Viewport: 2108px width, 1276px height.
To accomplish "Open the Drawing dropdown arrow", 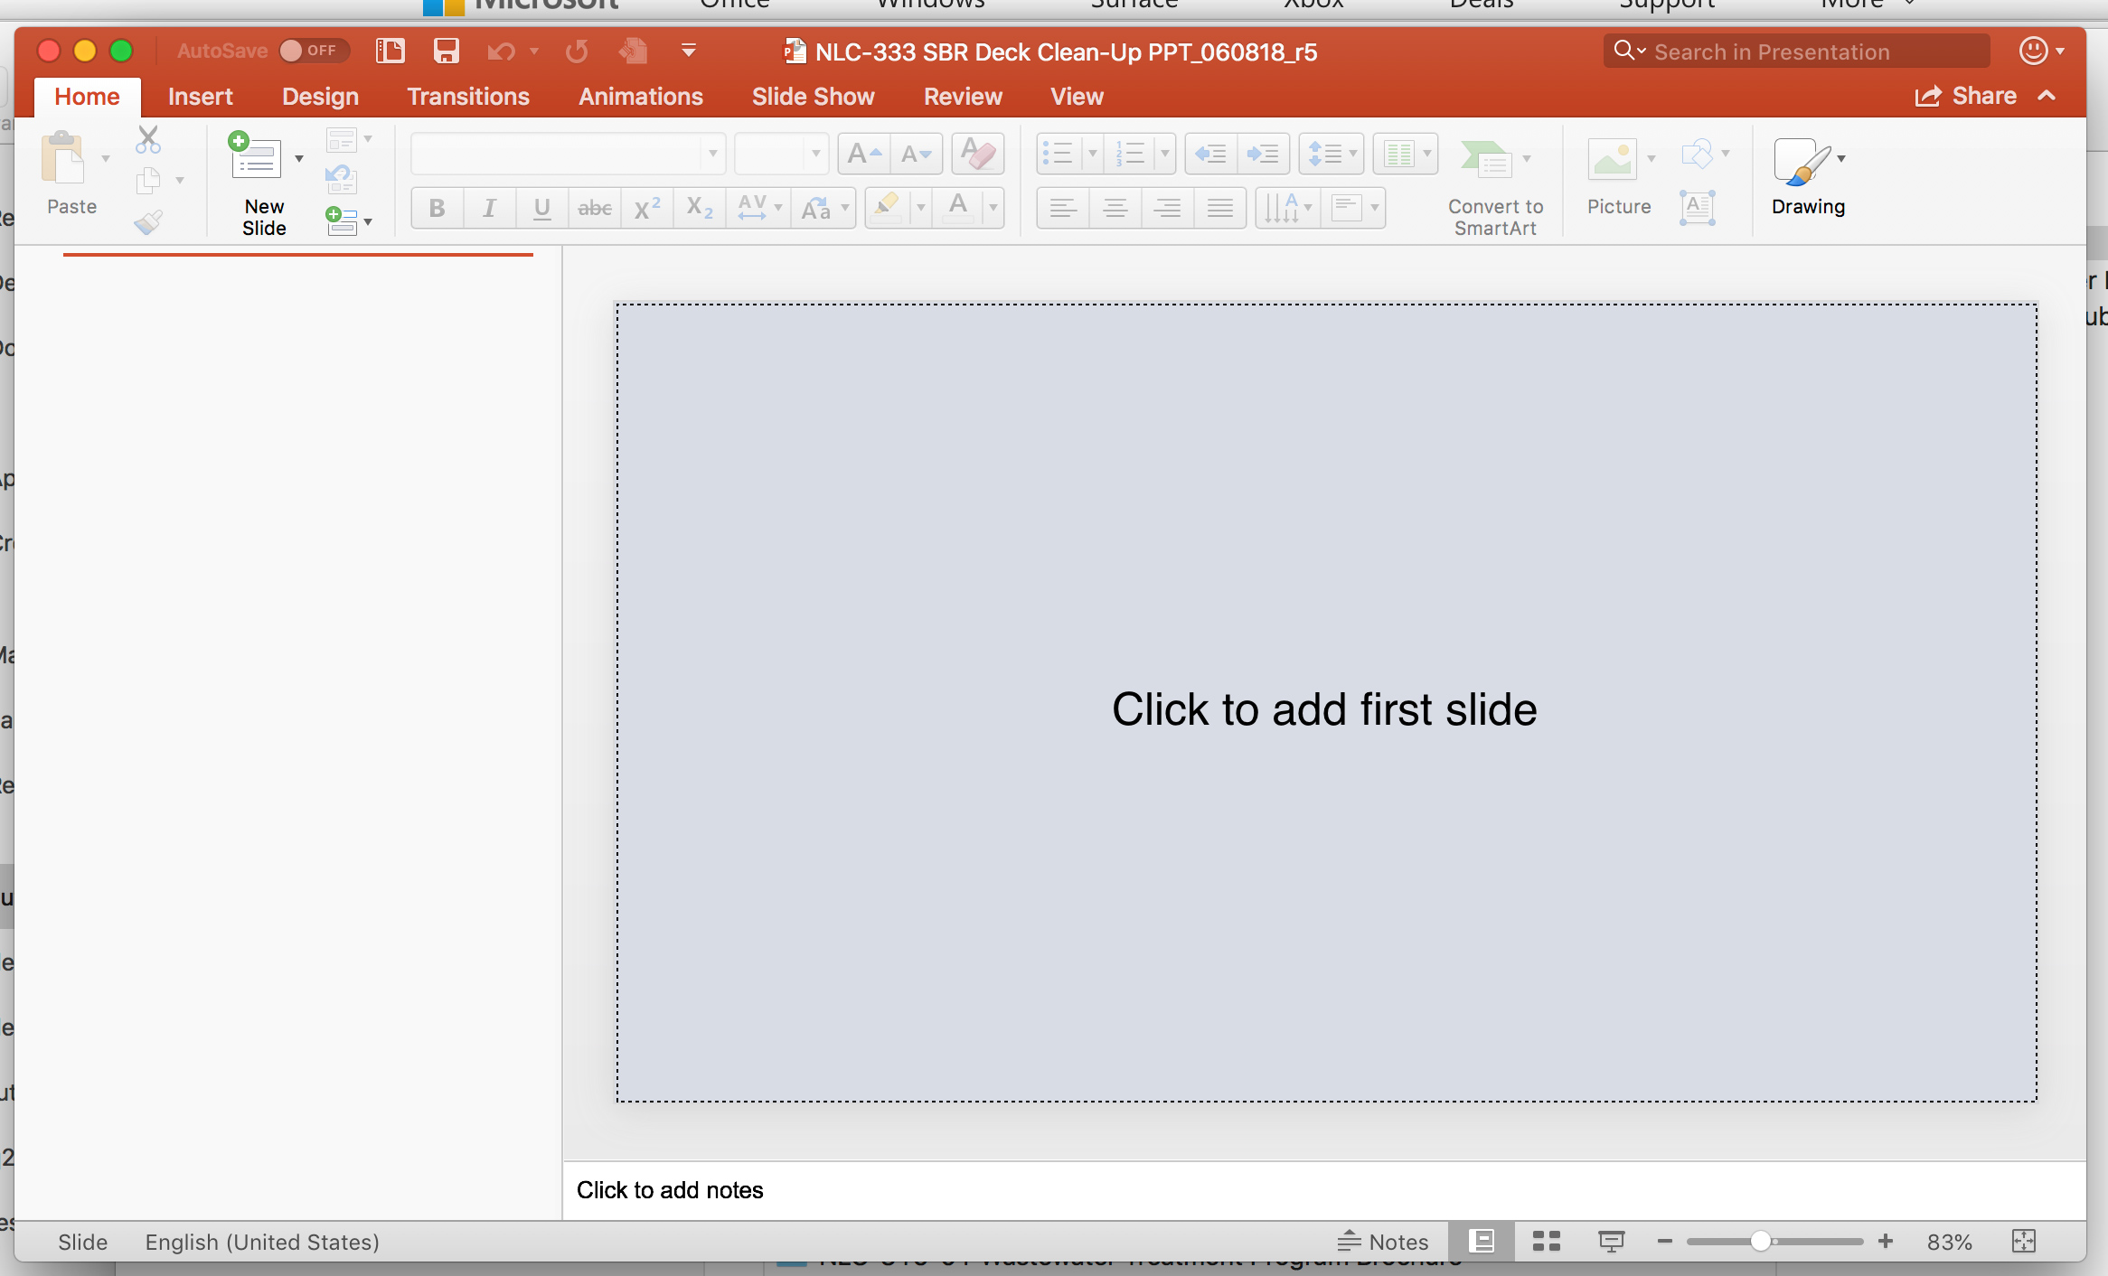I will tap(1841, 159).
